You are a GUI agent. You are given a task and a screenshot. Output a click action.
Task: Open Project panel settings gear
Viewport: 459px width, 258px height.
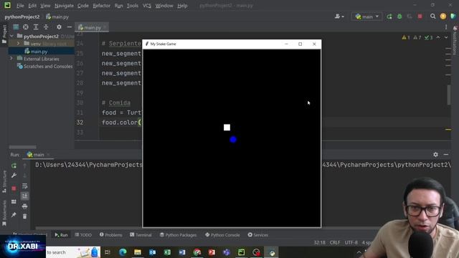tap(59, 27)
